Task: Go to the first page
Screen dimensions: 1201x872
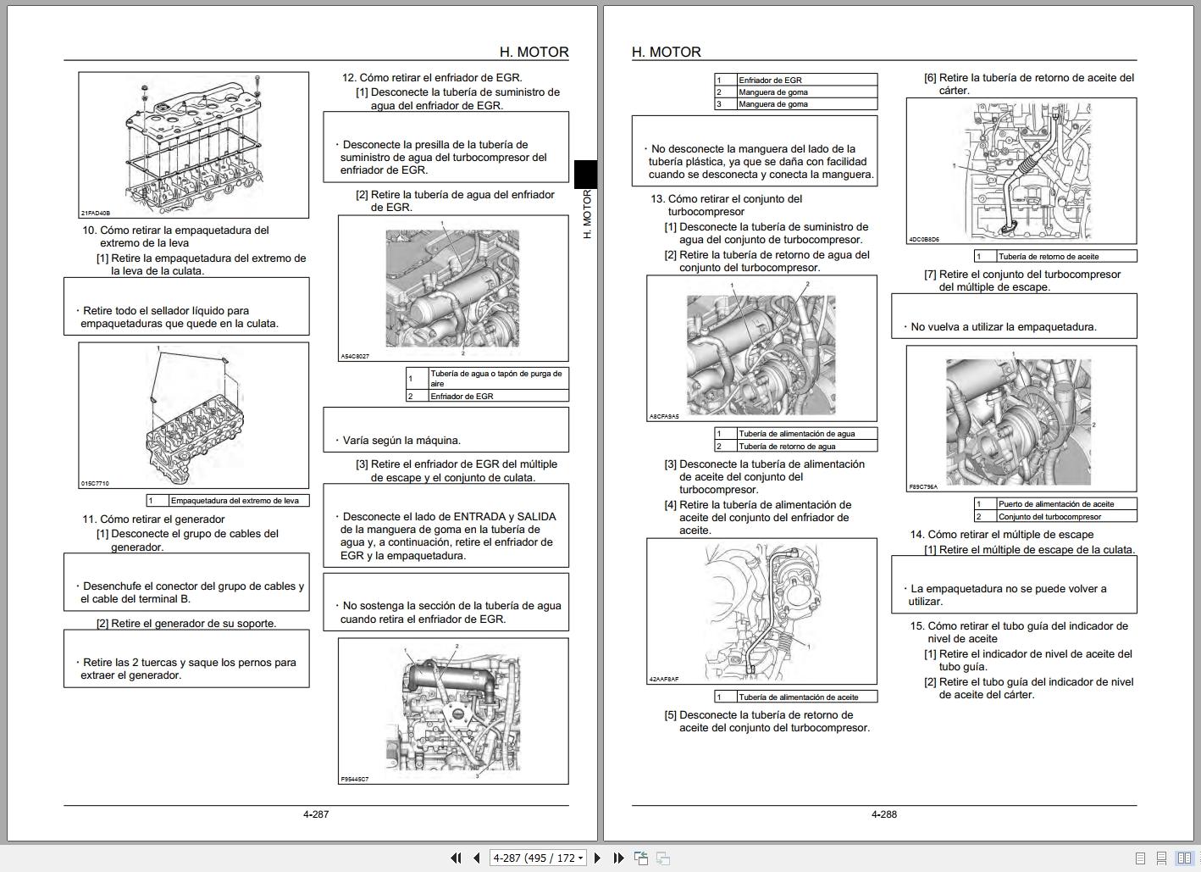Action: pos(456,858)
